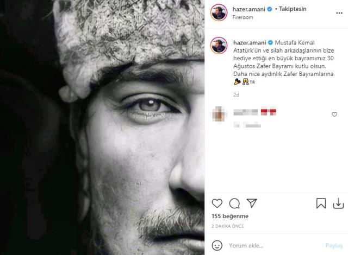Like the blurred comment with small heart
This screenshot has width=348, height=255.
pos(334,114)
